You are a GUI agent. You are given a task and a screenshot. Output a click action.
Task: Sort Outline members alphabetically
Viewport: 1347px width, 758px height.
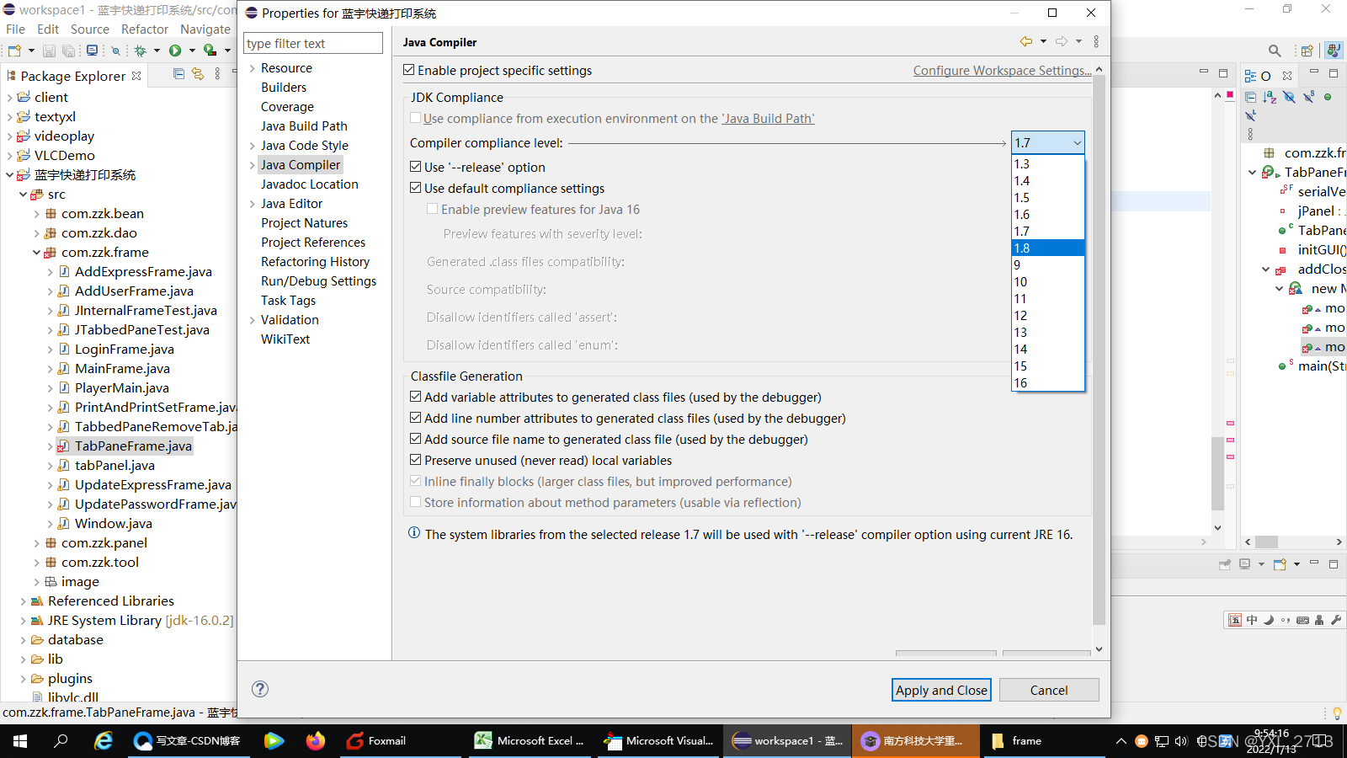1270,97
